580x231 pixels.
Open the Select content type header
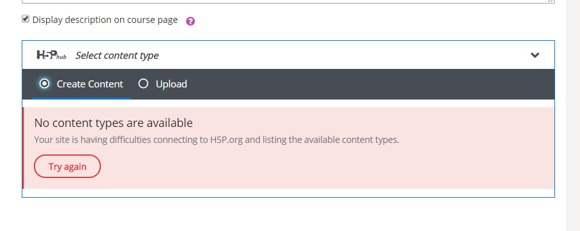[x=118, y=56]
